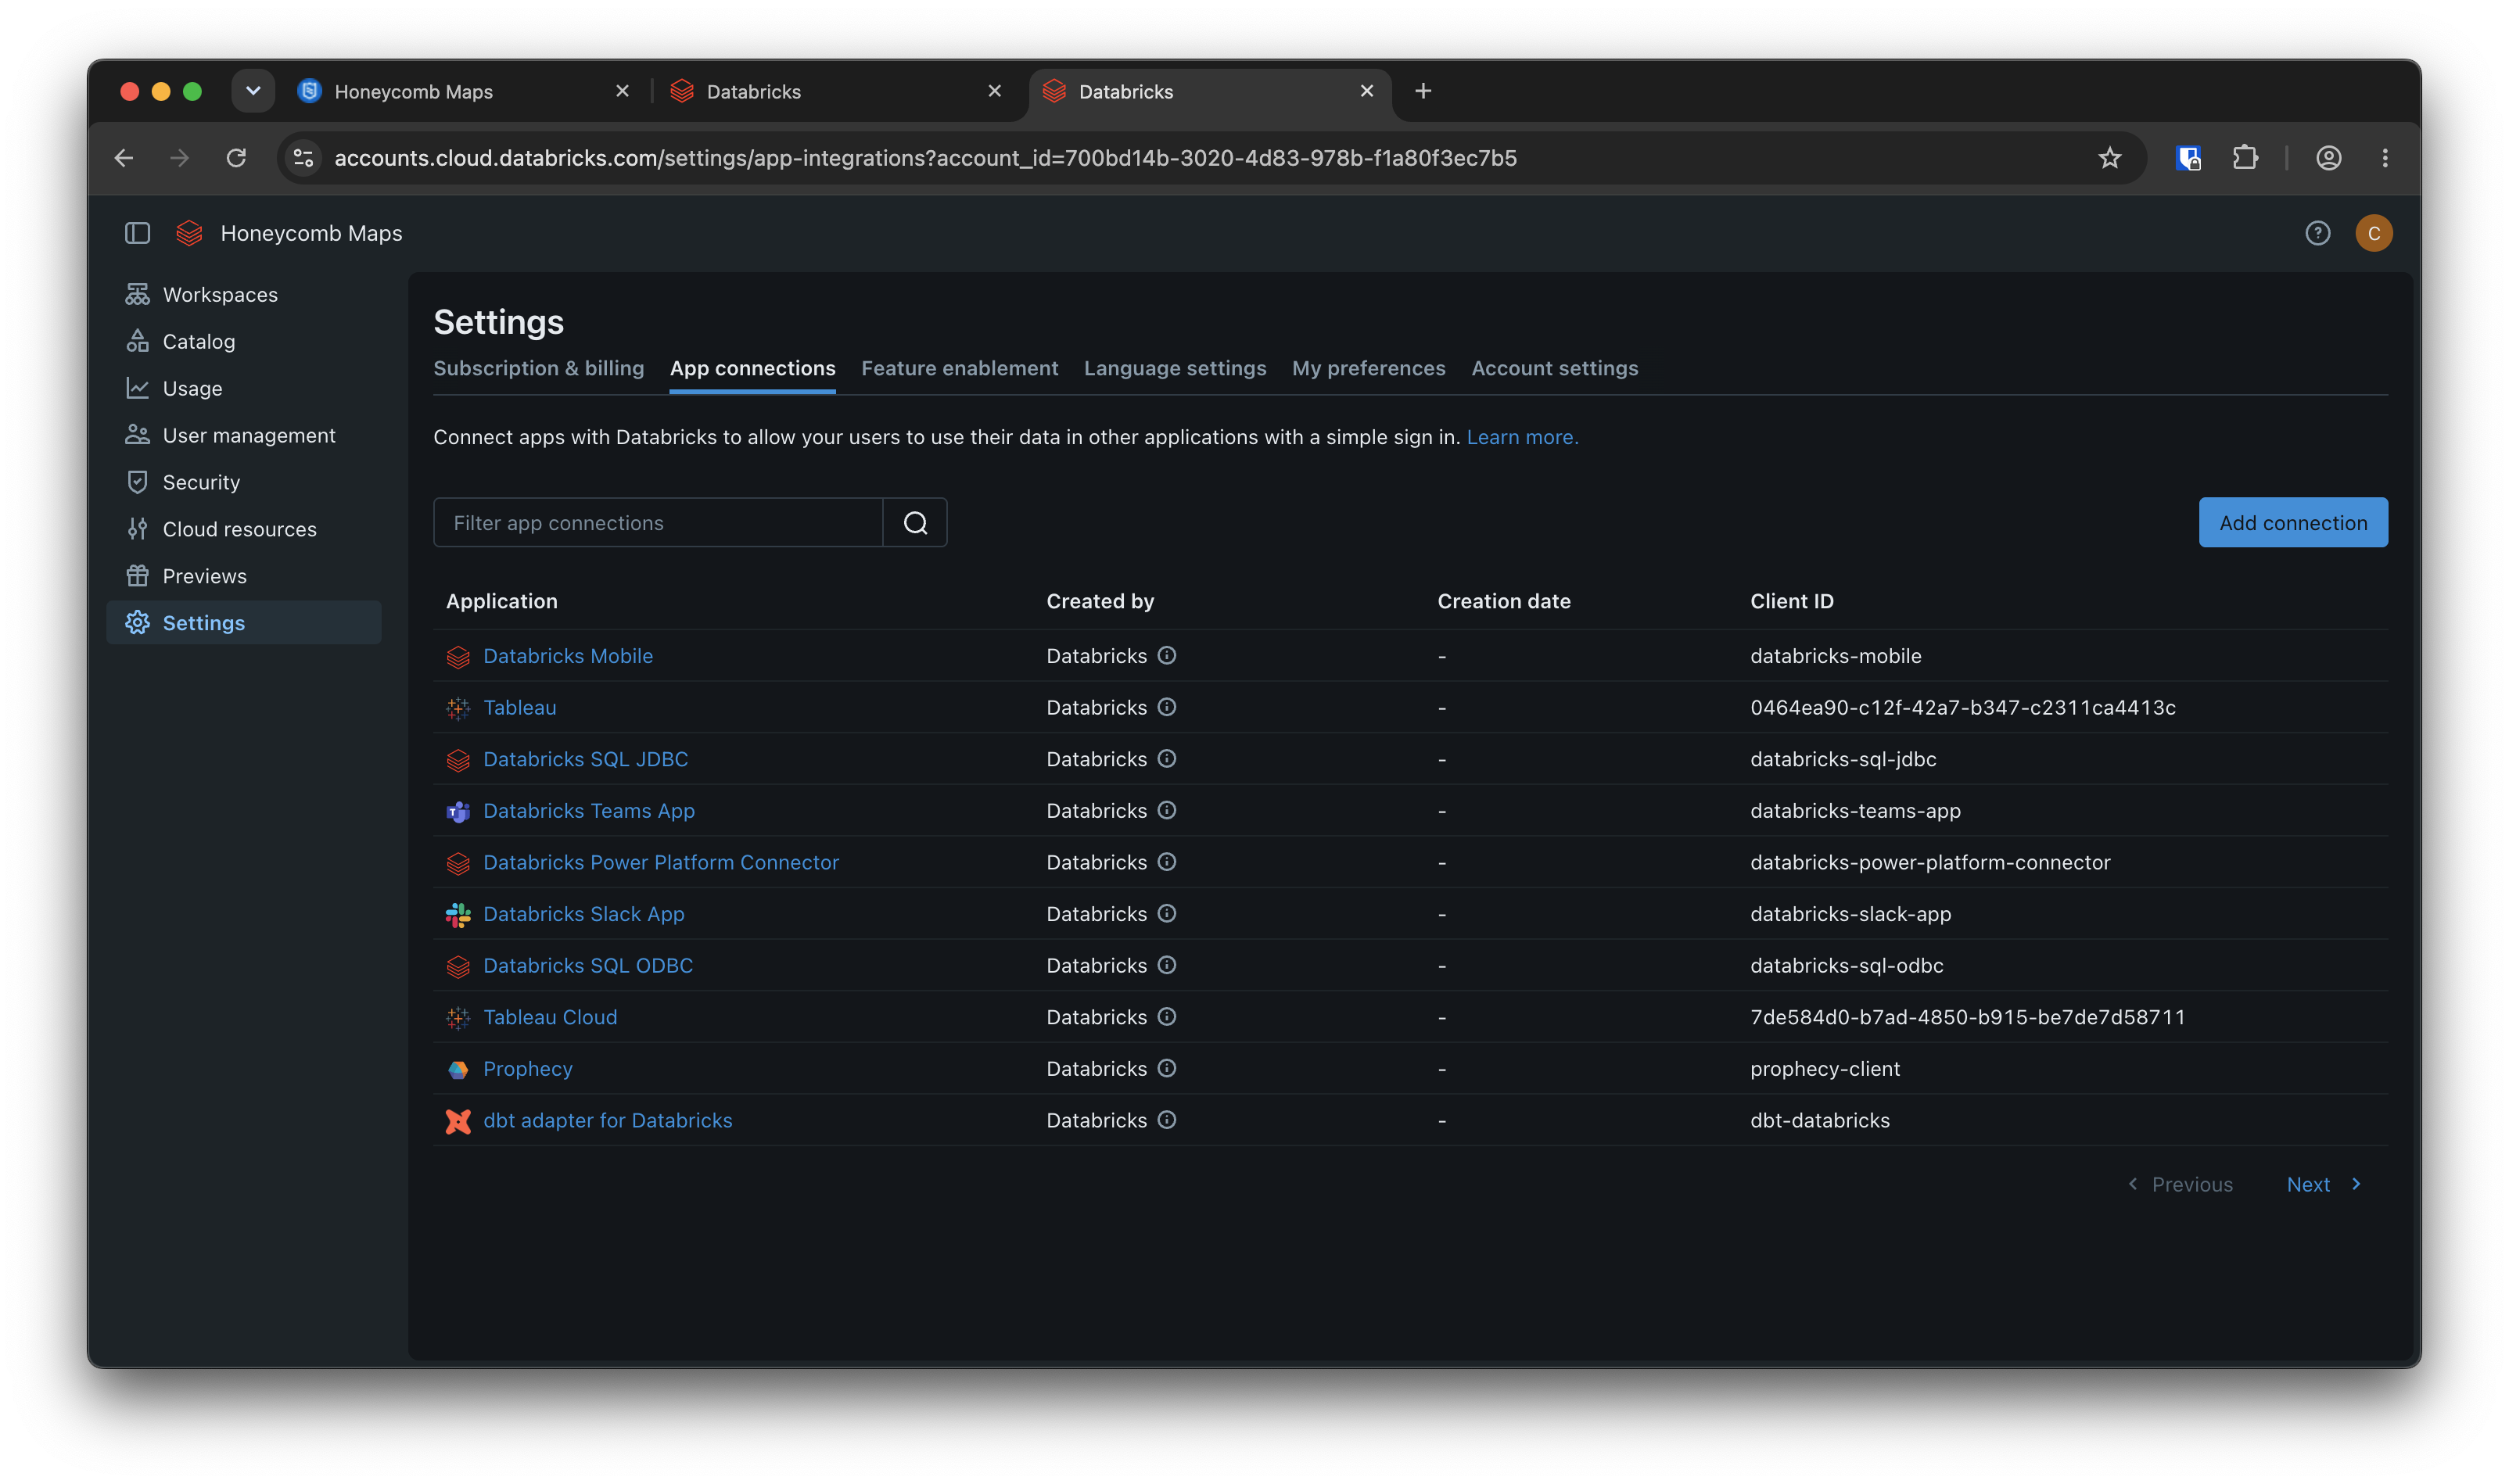Open the user avatar C menu

[2372, 233]
